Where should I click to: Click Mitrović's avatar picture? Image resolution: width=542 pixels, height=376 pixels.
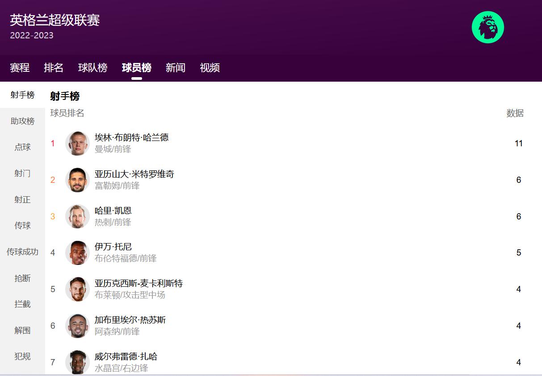(77, 180)
